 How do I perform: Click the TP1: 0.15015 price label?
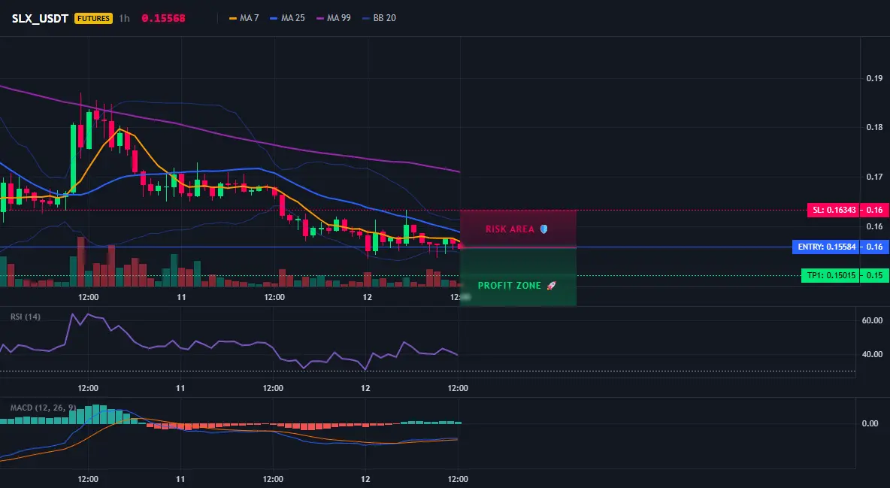coord(830,275)
